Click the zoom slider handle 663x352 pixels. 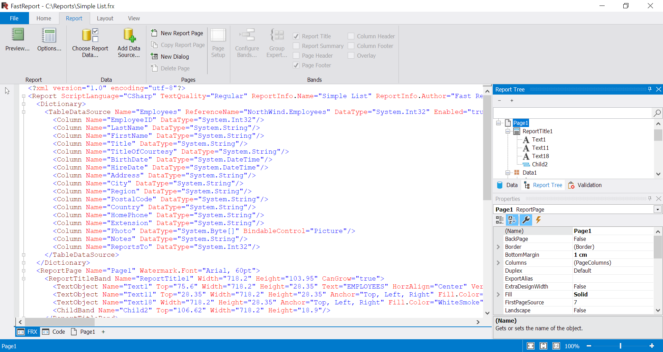[x=621, y=346]
